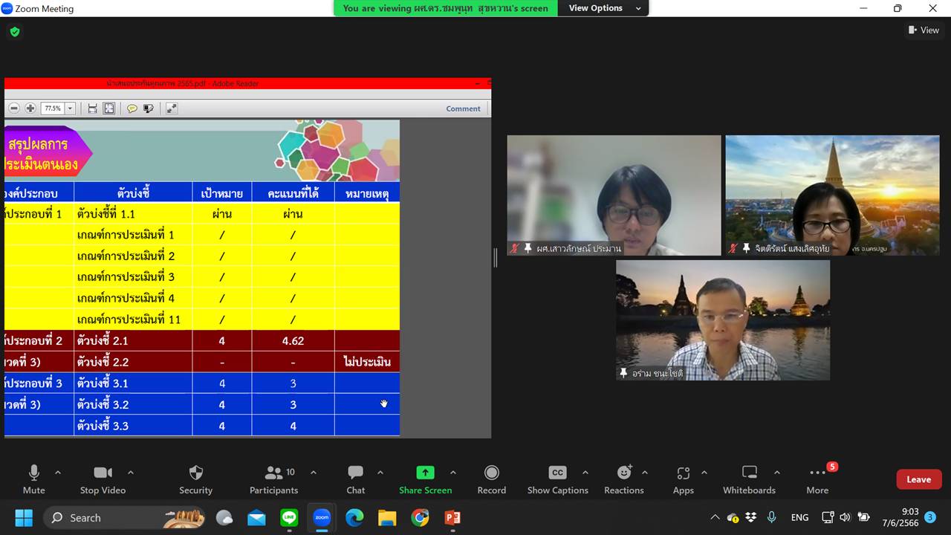Open notification center badge 3

pyautogui.click(x=930, y=517)
